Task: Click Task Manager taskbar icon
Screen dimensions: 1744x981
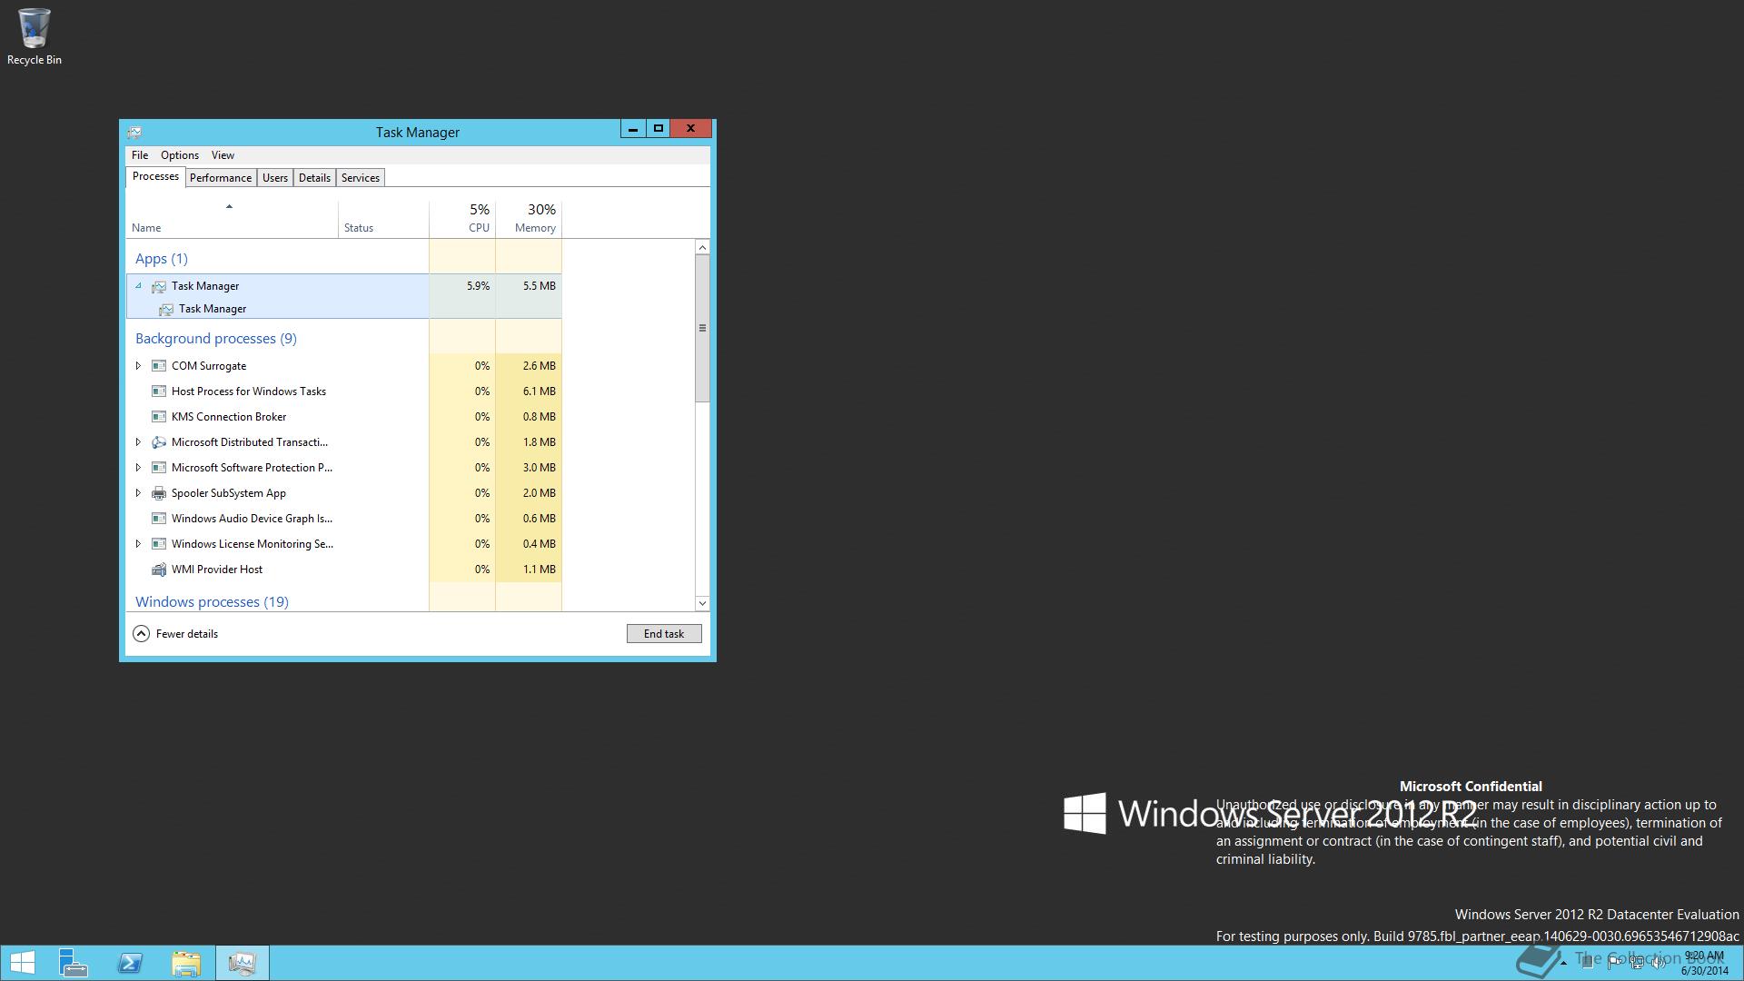Action: pos(242,963)
